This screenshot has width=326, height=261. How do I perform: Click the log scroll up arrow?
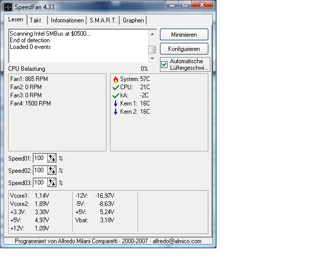tap(152, 34)
